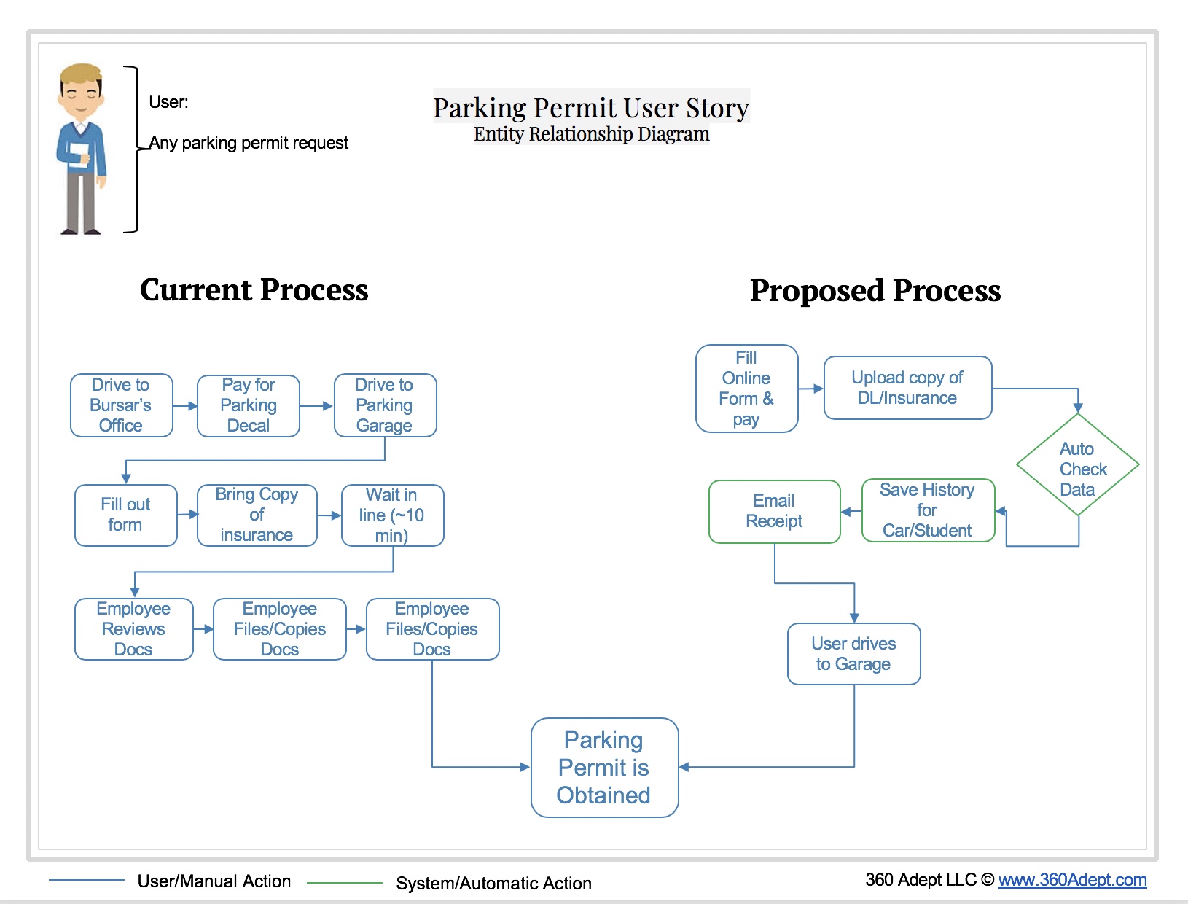Select the Parking Permit User Story title

(x=591, y=108)
